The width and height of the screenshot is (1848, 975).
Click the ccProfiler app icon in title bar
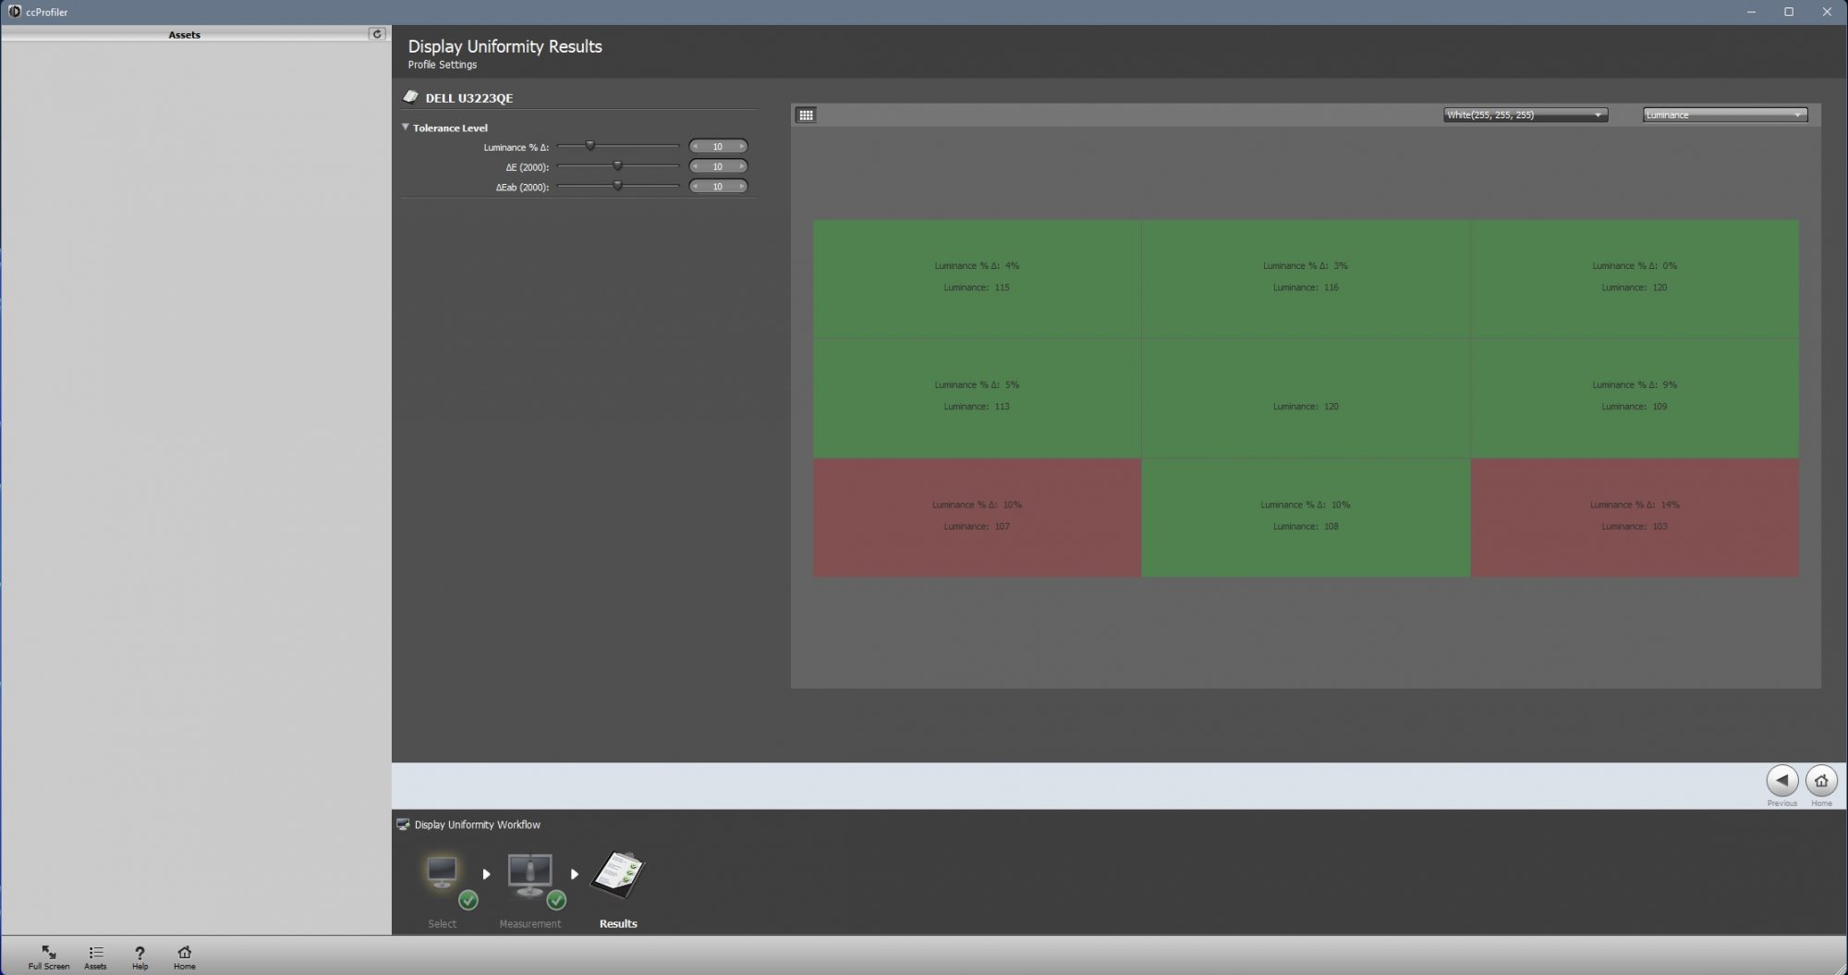(x=14, y=12)
